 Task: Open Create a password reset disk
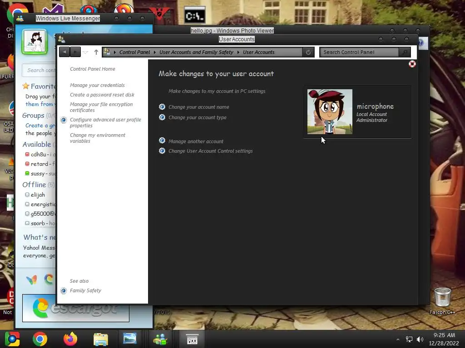102,95
